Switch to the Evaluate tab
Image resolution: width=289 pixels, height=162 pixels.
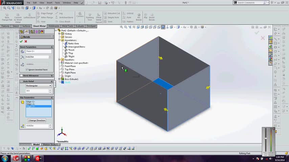pos(80,26)
